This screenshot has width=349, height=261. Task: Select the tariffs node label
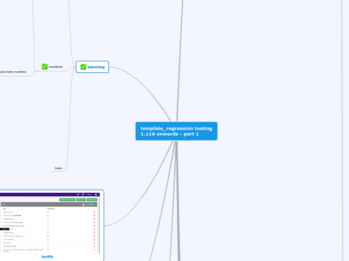coord(47,257)
